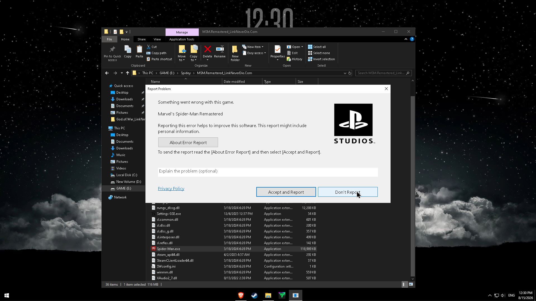Click Invert selection in the ribbon
Screen dimensions: 536x301
pyautogui.click(x=321, y=59)
